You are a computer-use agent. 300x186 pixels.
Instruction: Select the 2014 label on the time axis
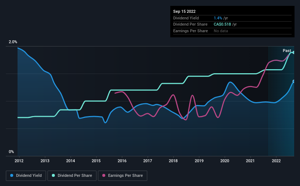point(71,161)
